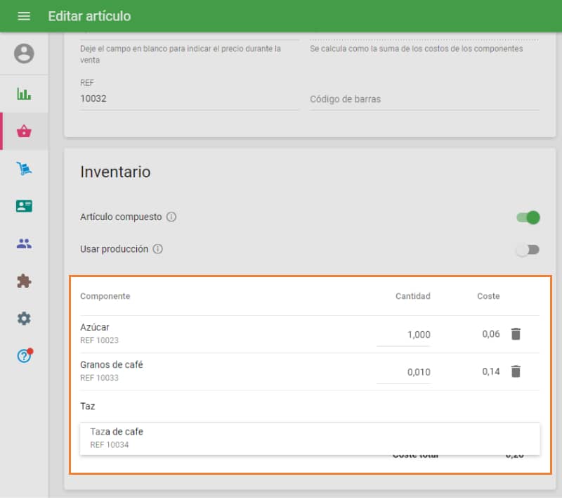Open settings with the gear icon
Viewport: 562px width, 498px height.
point(23,318)
